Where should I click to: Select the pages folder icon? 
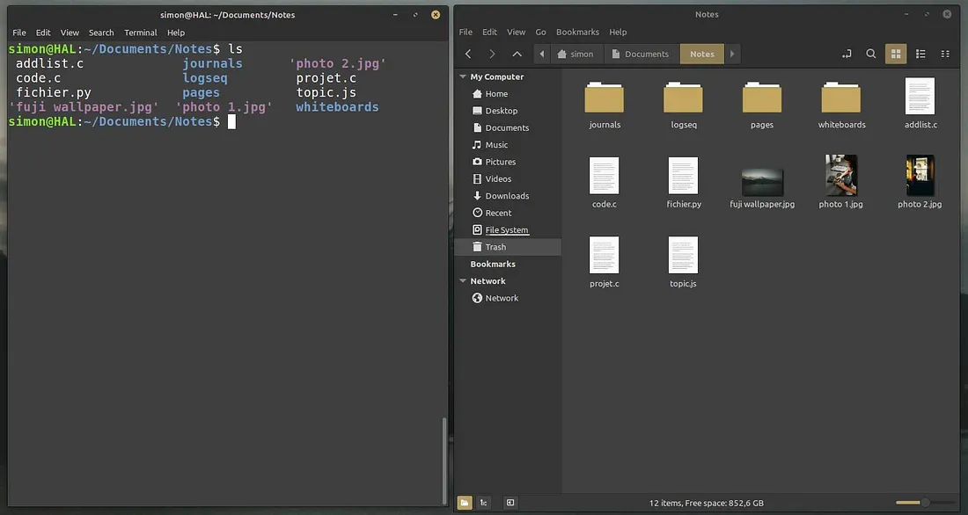pos(762,98)
